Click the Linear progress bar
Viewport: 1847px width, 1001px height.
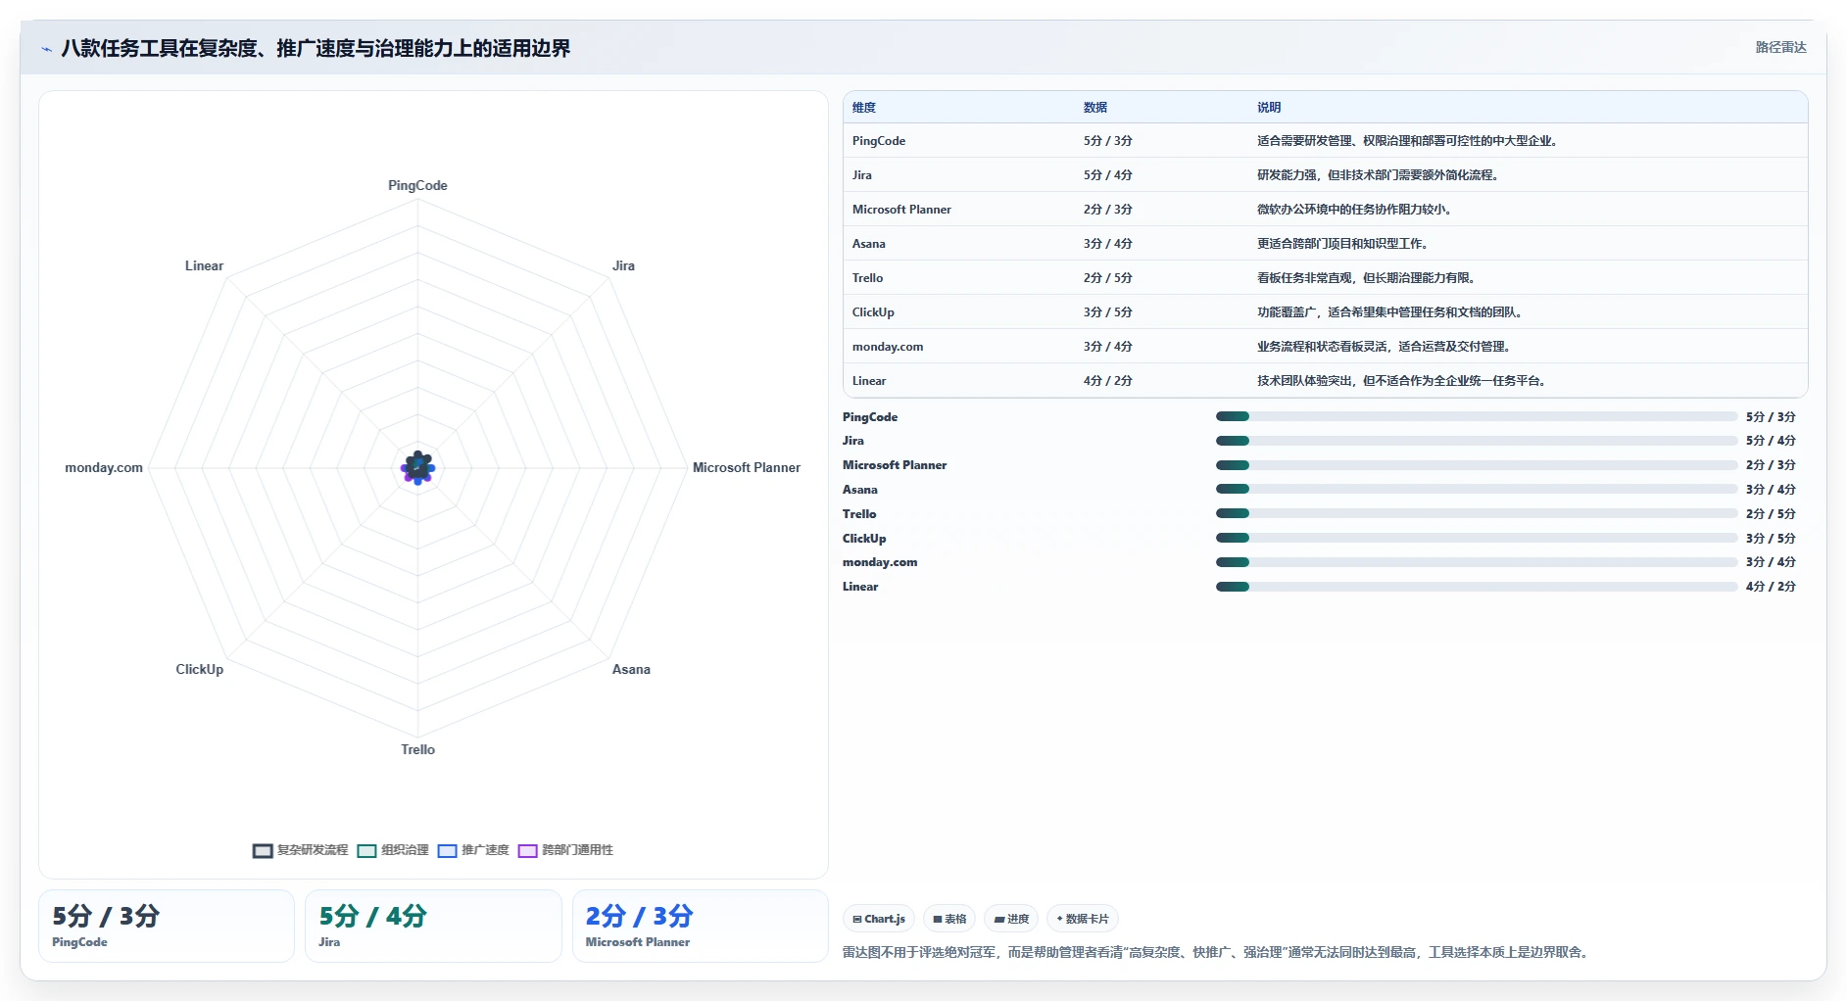pos(1476,587)
